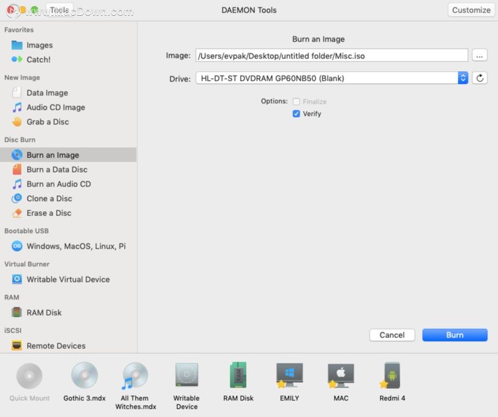Select All Them Witches.mdx audio image

[135, 376]
